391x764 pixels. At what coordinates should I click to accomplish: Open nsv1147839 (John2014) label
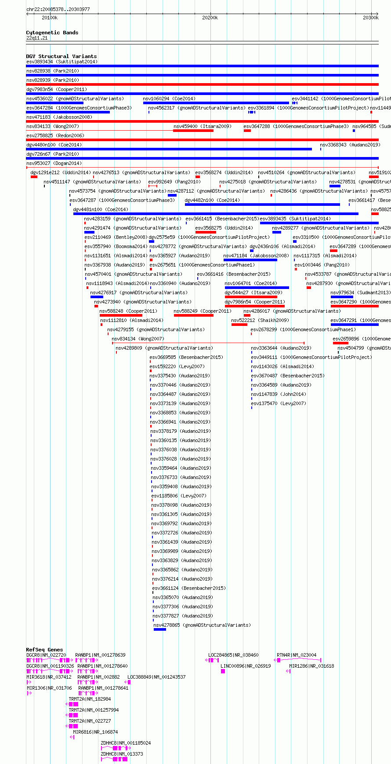point(279,394)
